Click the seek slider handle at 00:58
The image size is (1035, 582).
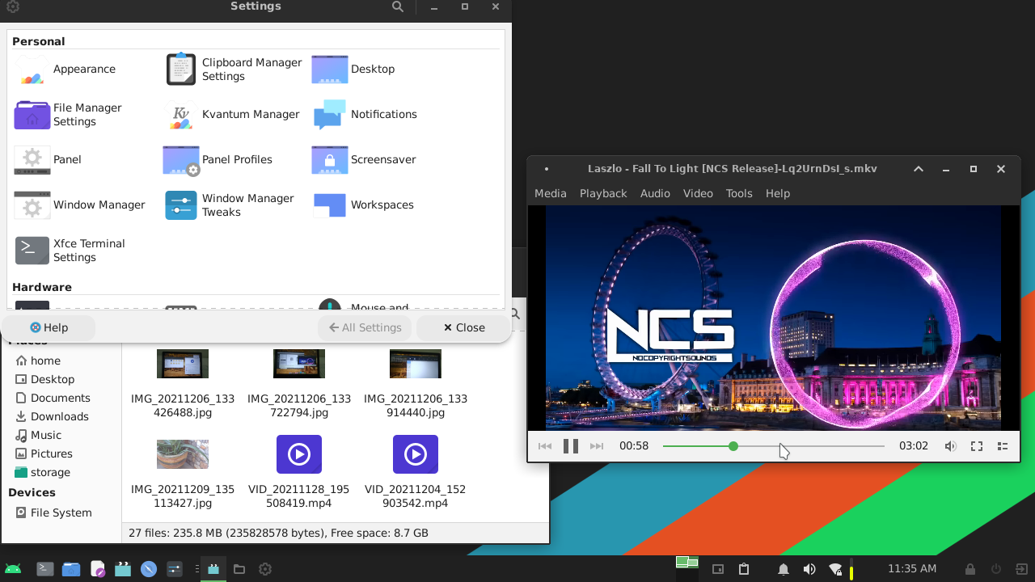pos(733,446)
